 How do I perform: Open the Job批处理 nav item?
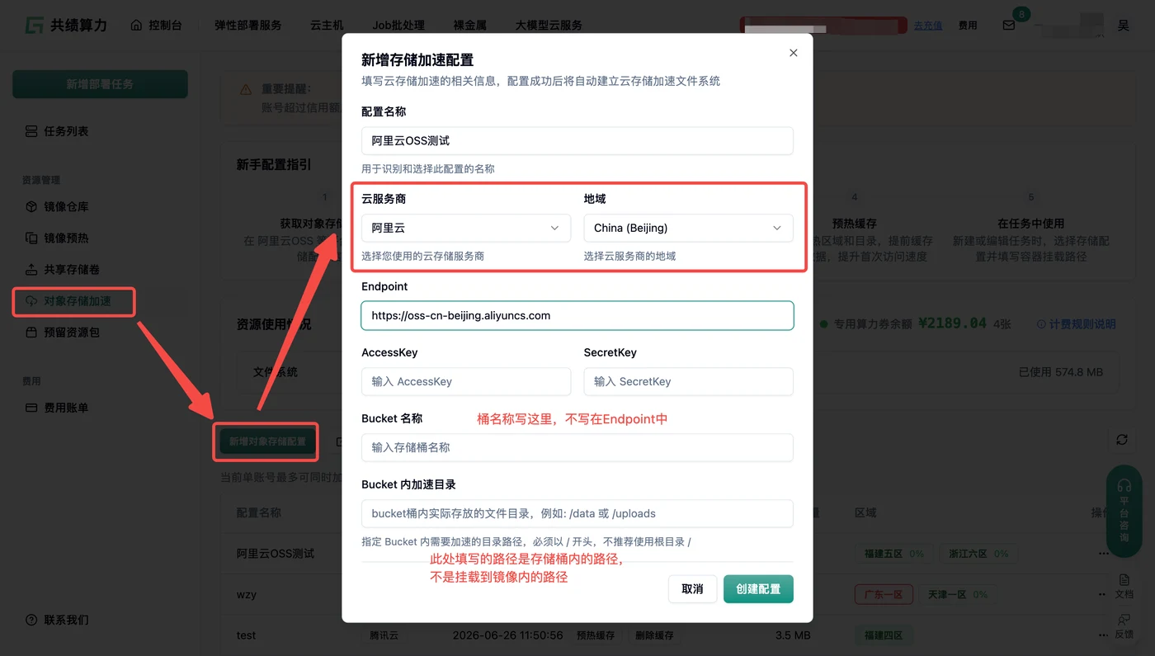(x=398, y=25)
